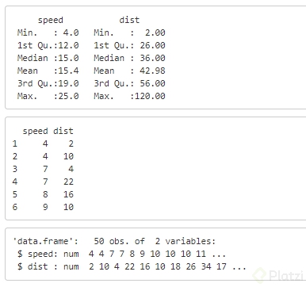Click dist value 22 in row 4
Viewport: 306px width, 287px height.
(68, 182)
